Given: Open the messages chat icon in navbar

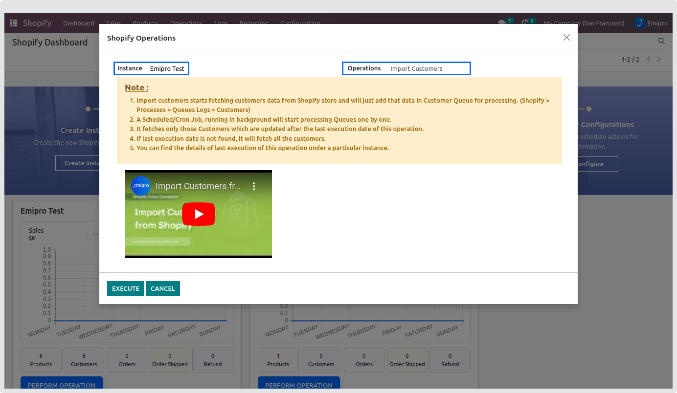Looking at the screenshot, I should pyautogui.click(x=501, y=23).
